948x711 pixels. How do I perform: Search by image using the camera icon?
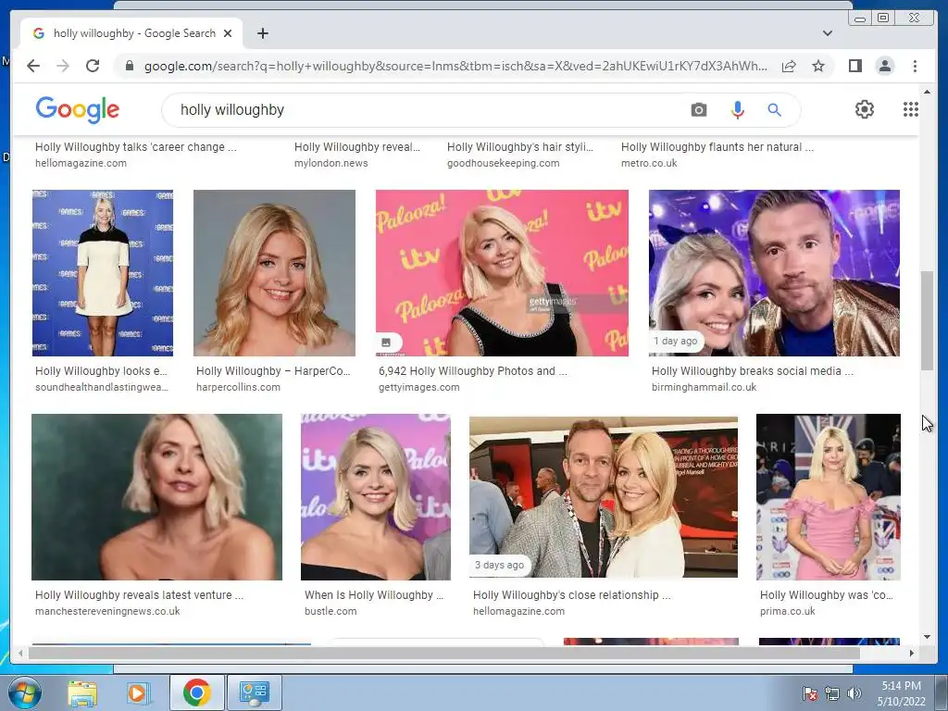tap(698, 110)
